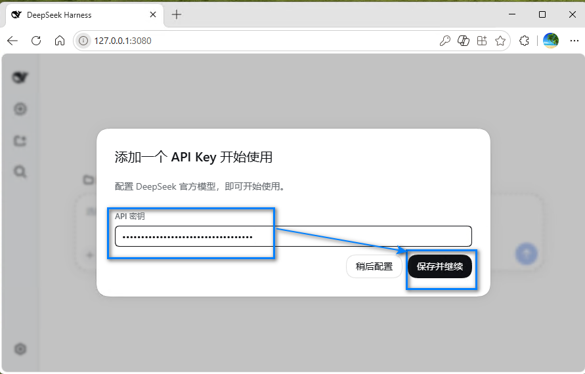Click the DeepSeek whale logo in sidebar
The height and width of the screenshot is (374, 585).
pos(20,77)
